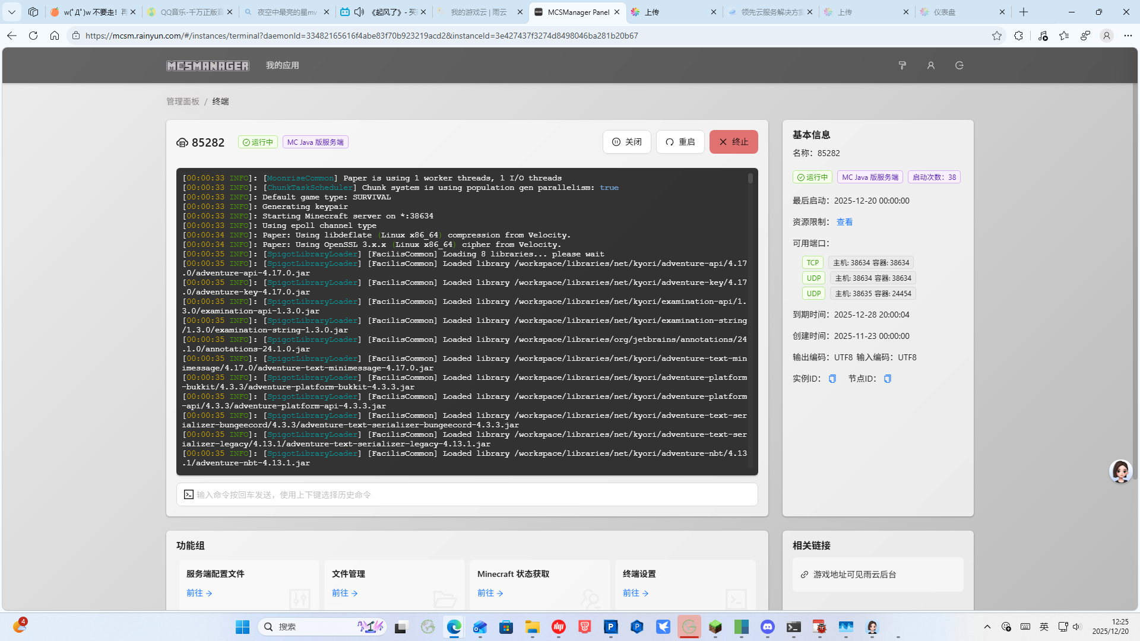Screen dimensions: 1140x641
Task: Click the theme paint-roller icon in header
Action: pyautogui.click(x=902, y=65)
